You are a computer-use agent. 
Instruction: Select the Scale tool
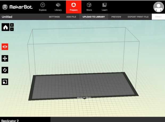[x=5, y=82]
